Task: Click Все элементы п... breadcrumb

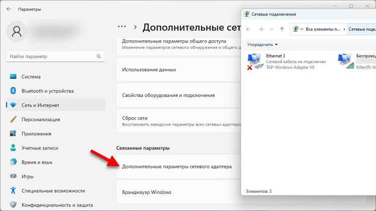Action: coord(323,29)
